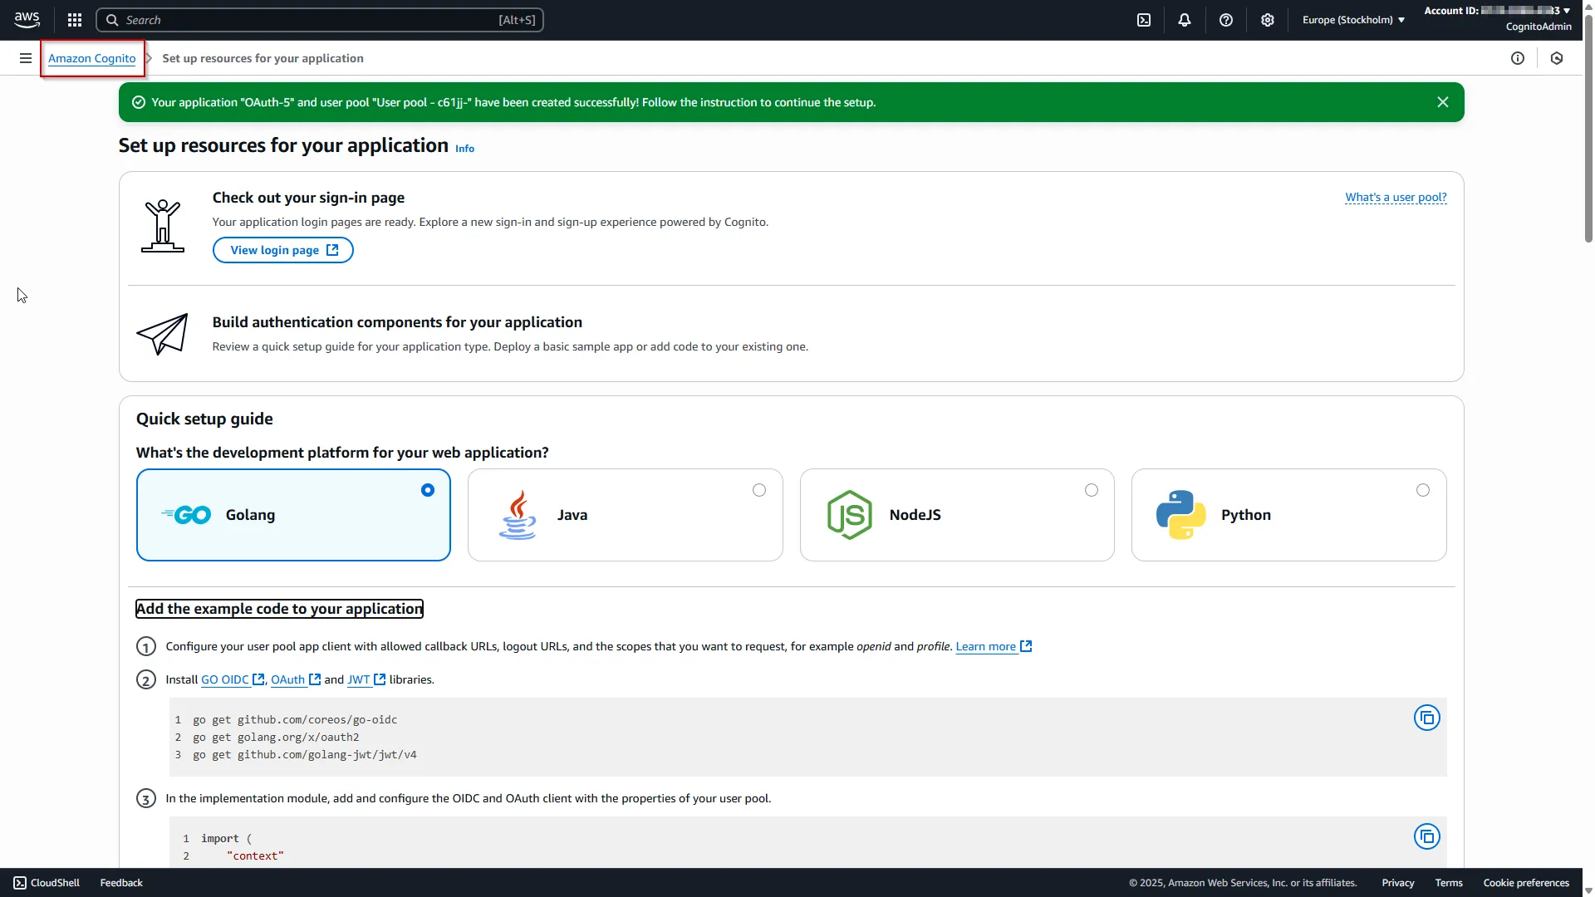This screenshot has height=897, width=1595.
Task: Open the settings gear in top bar
Action: pos(1268,20)
